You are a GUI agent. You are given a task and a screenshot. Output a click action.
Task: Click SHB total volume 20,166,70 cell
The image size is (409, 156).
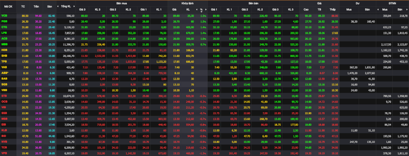tap(66, 56)
